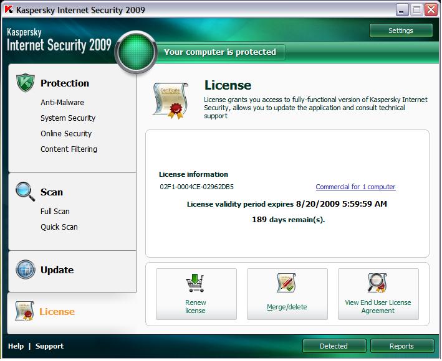Open Online Security
Image resolution: width=442 pixels, height=361 pixels.
66,134
